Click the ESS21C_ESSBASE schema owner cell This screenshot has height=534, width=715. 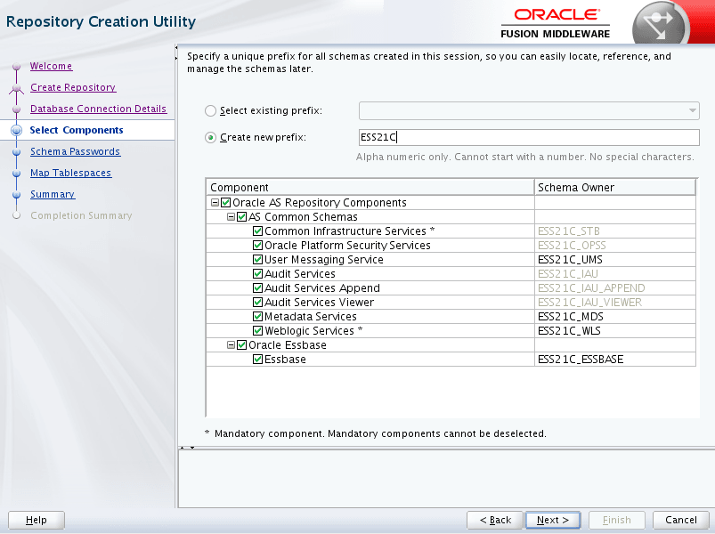614,360
